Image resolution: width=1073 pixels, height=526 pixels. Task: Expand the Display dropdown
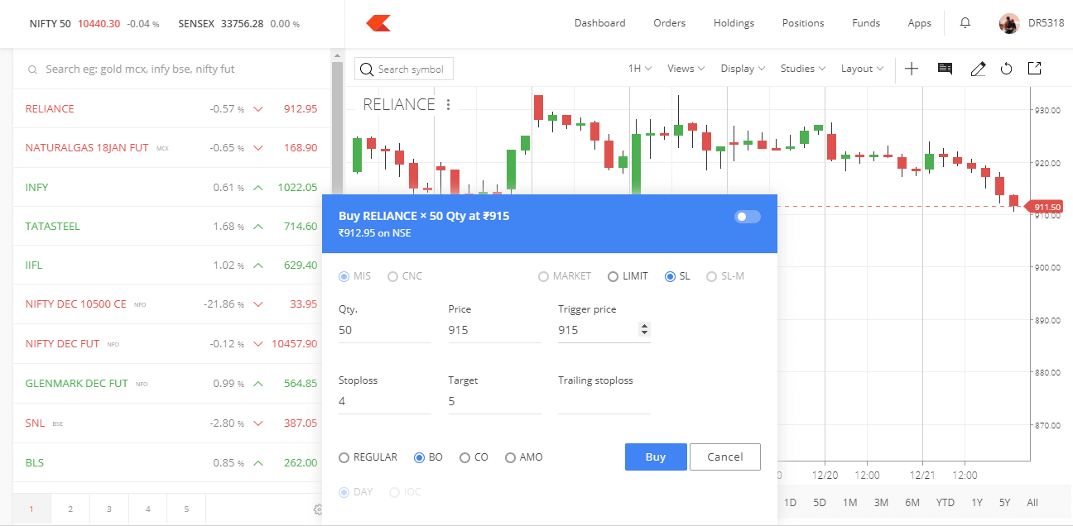tap(743, 69)
